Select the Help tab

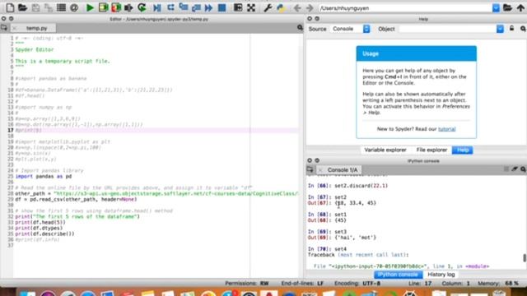tap(463, 150)
